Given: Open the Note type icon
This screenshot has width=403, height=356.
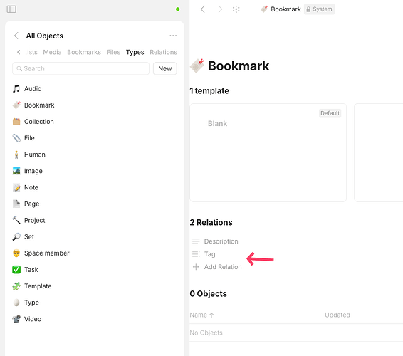Looking at the screenshot, I should click(16, 187).
